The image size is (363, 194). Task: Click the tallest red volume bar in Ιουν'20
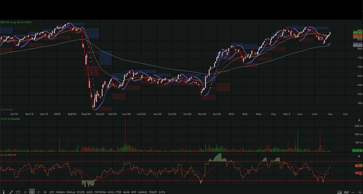click(126, 135)
